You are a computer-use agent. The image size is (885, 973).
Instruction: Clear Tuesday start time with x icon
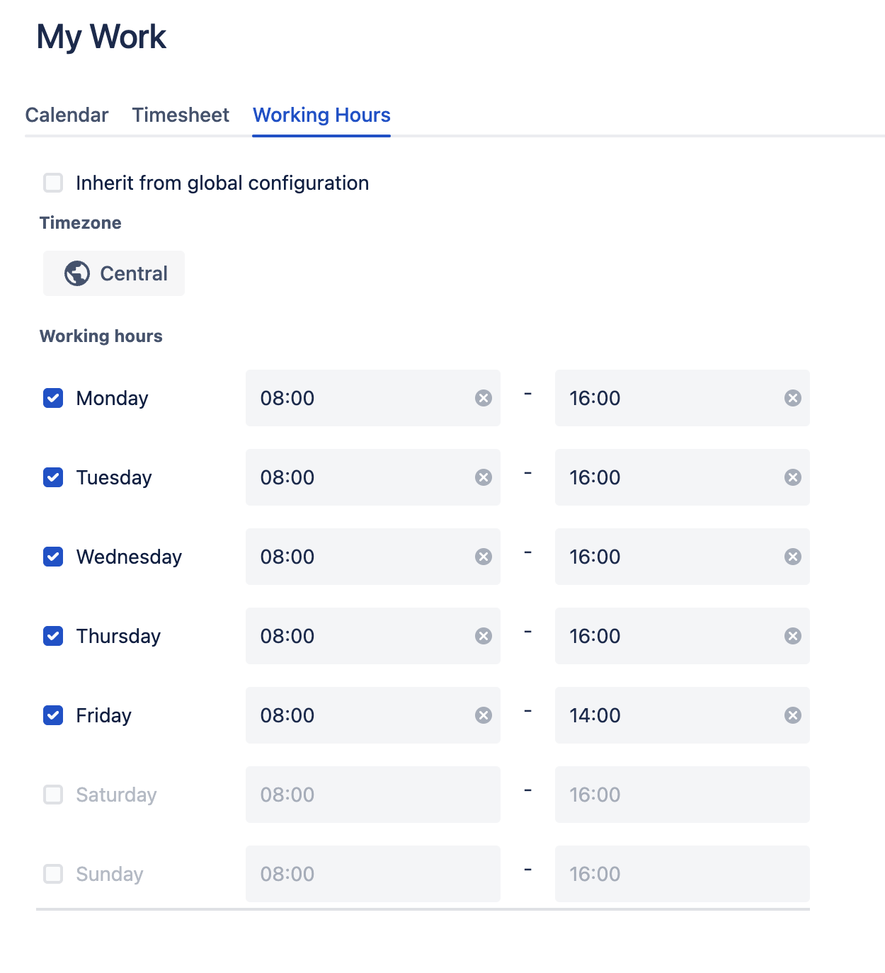click(x=484, y=477)
